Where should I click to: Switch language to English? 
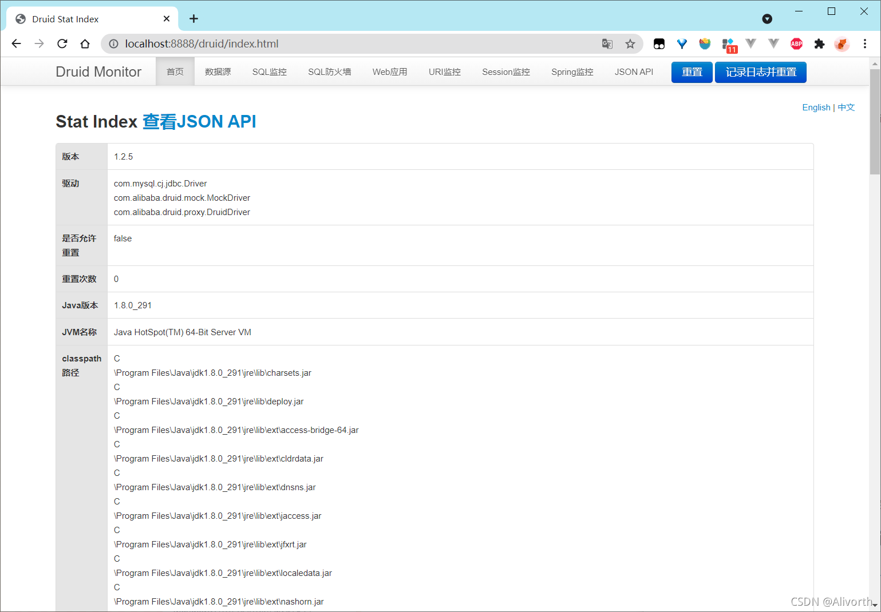816,107
